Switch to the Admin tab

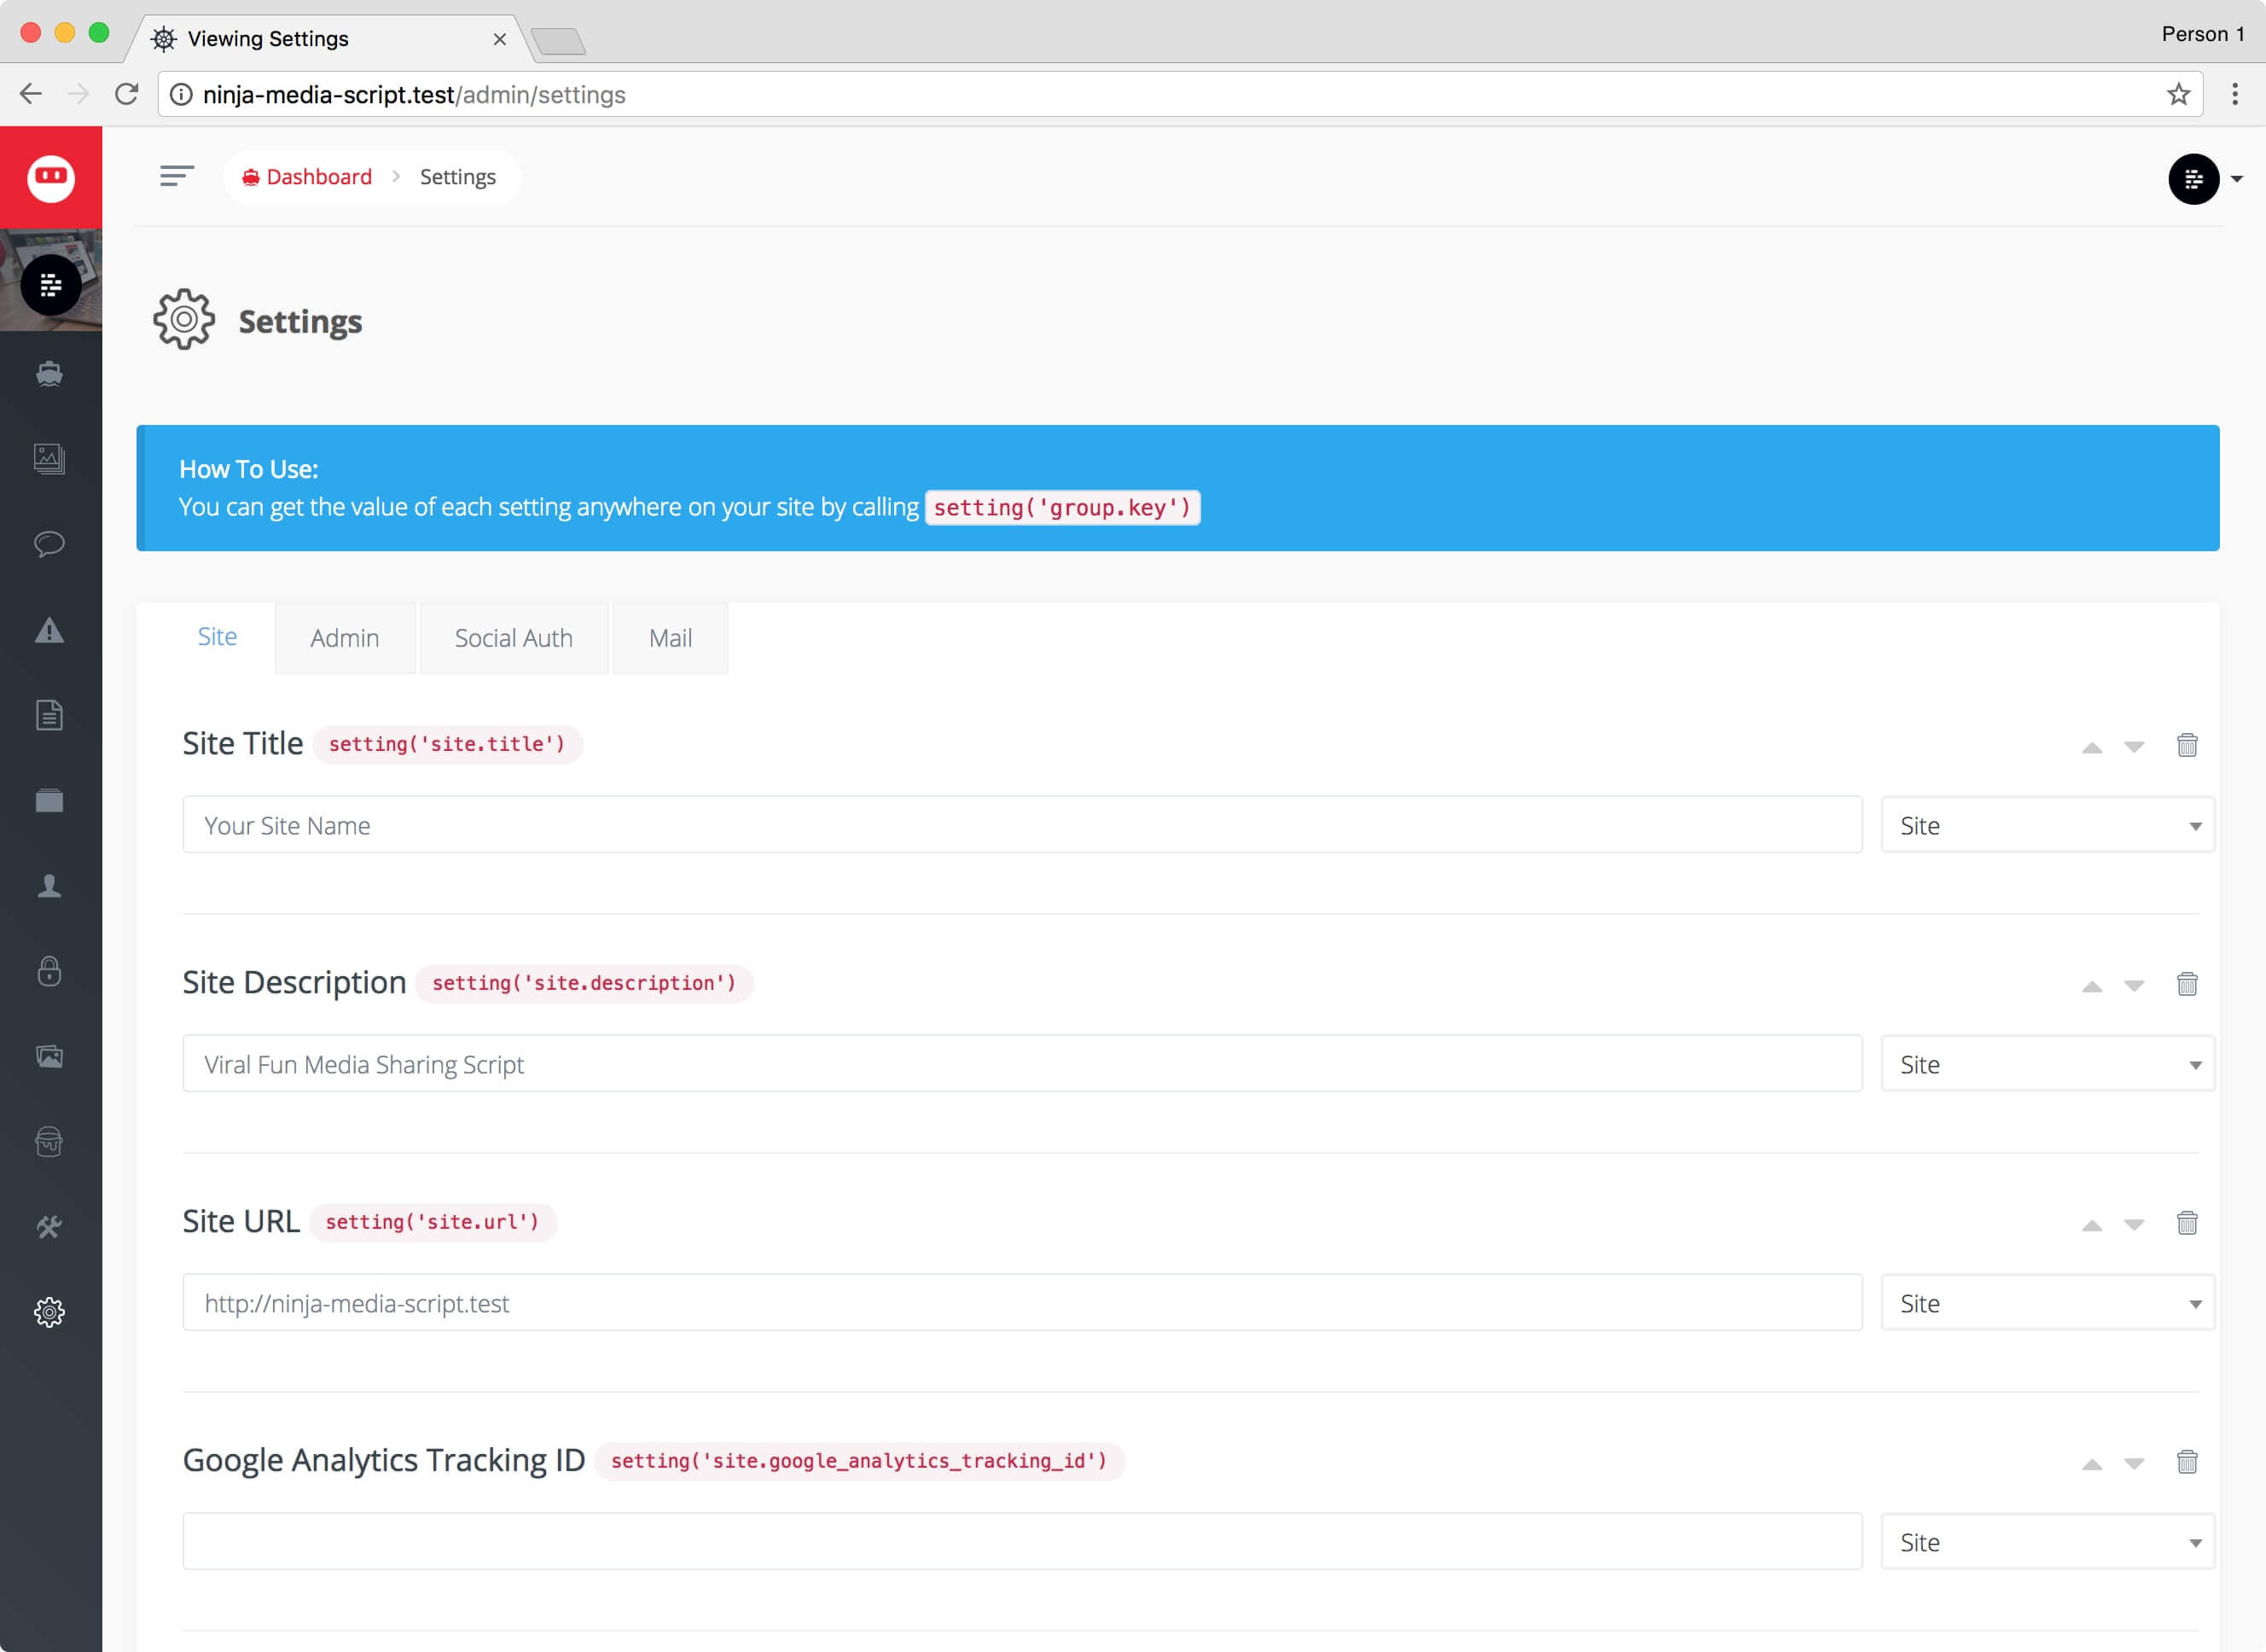pyautogui.click(x=345, y=638)
